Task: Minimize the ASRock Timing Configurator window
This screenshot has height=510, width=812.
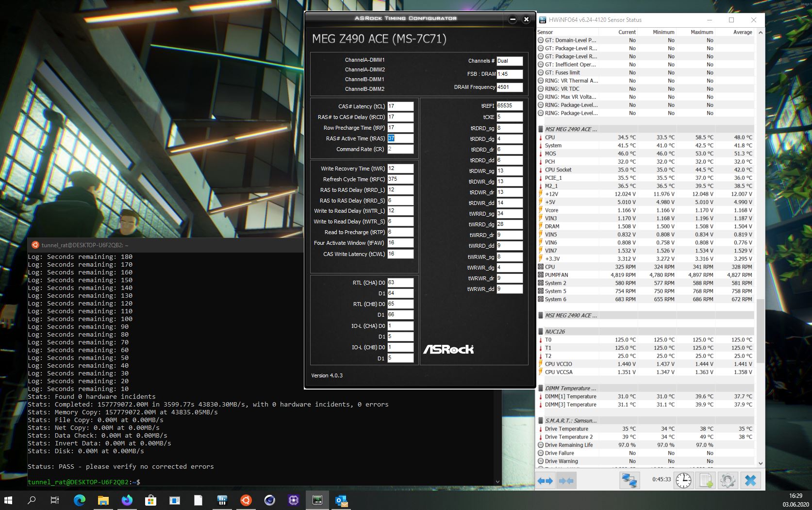Action: [x=513, y=19]
